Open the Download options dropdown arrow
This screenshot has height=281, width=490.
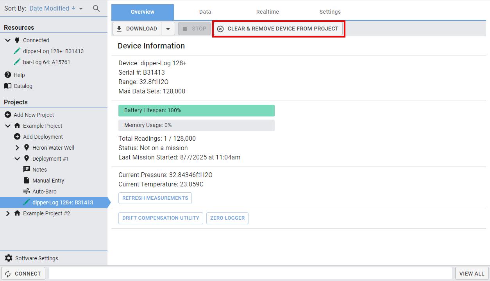168,29
